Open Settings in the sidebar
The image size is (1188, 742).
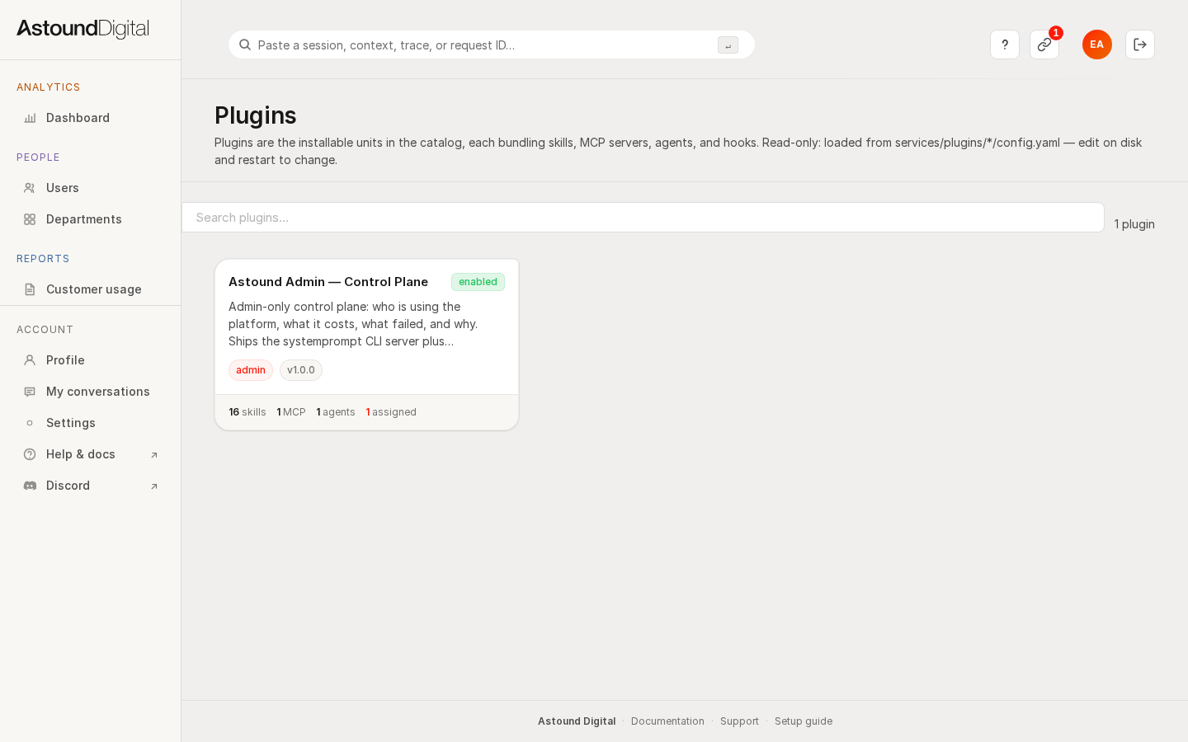(90, 423)
